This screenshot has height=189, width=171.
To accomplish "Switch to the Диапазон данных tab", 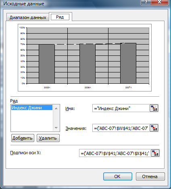I will (x=28, y=17).
